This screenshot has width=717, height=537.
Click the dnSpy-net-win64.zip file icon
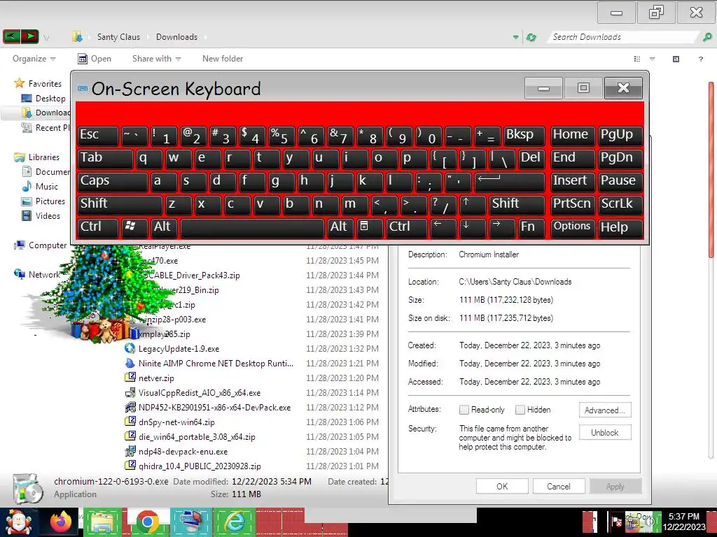tap(130, 422)
